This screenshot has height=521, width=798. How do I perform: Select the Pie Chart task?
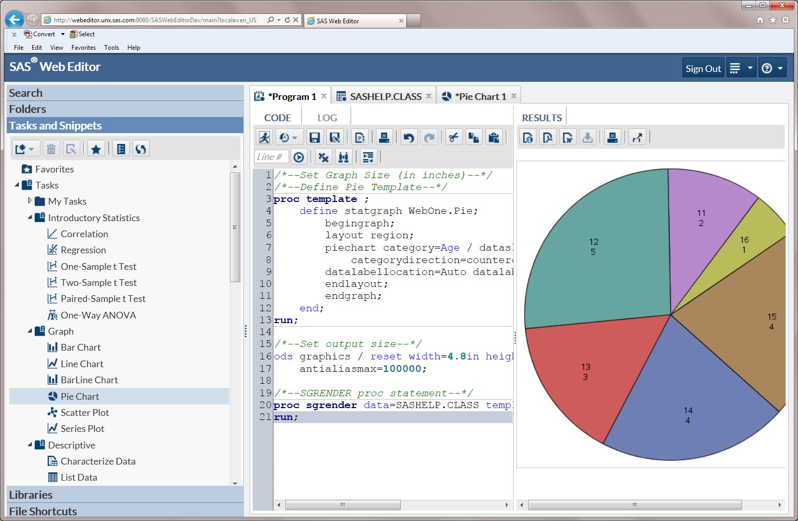pos(80,396)
